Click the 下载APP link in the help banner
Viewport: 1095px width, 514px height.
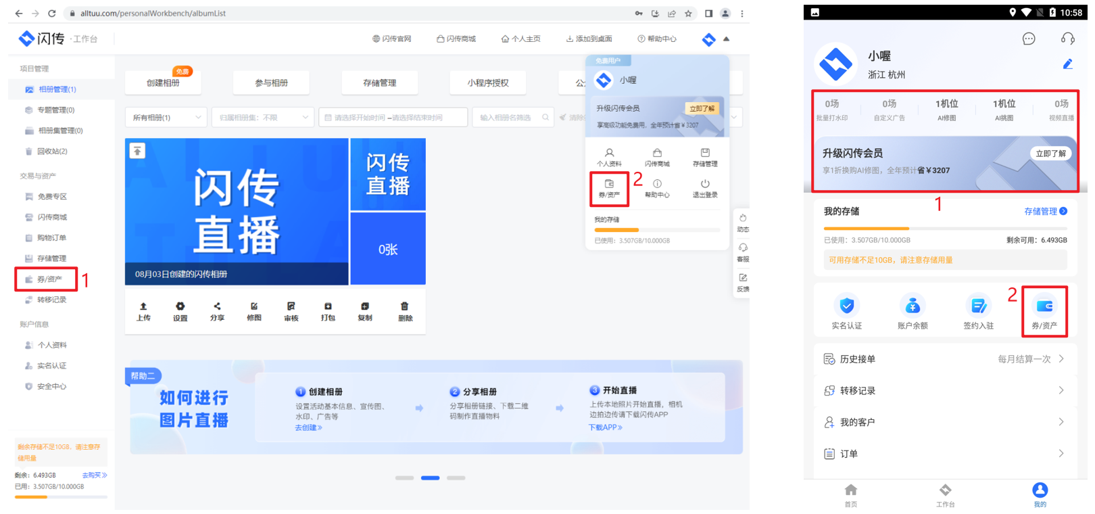tap(605, 427)
